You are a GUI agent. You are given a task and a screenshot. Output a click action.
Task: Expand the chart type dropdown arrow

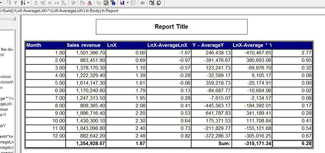coord(128,3)
